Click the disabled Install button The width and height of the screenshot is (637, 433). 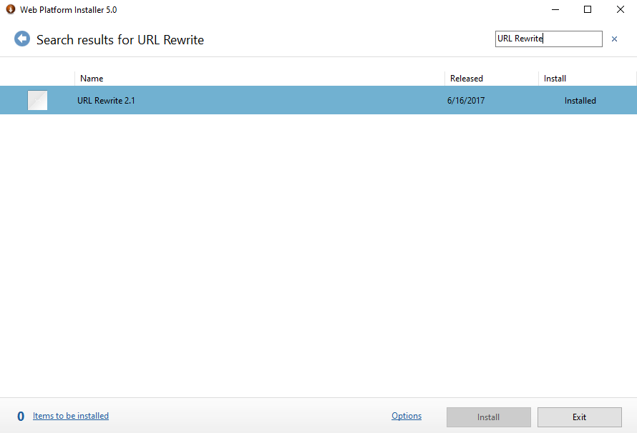tap(489, 417)
